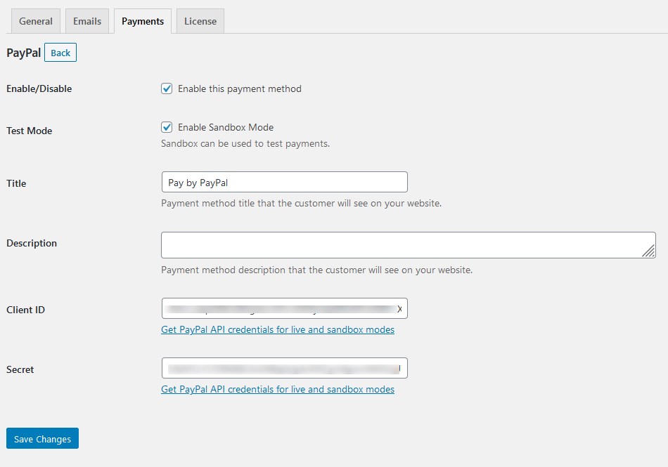This screenshot has height=467, width=668.
Task: Click the Client ID input field
Action: [x=285, y=308]
